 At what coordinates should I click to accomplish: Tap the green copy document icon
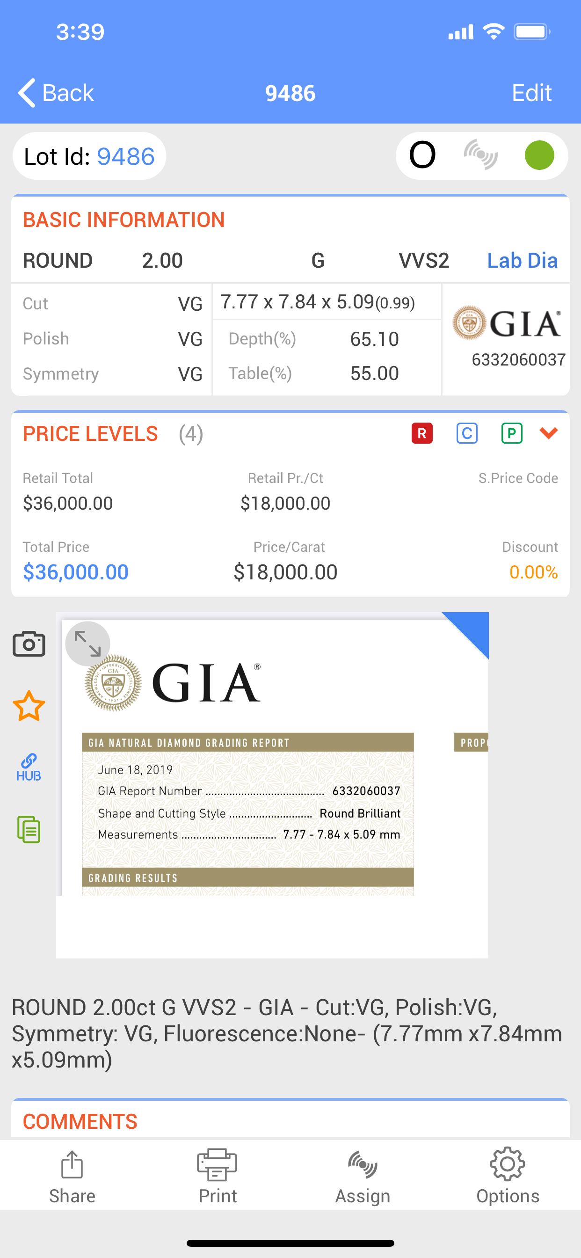pyautogui.click(x=29, y=829)
